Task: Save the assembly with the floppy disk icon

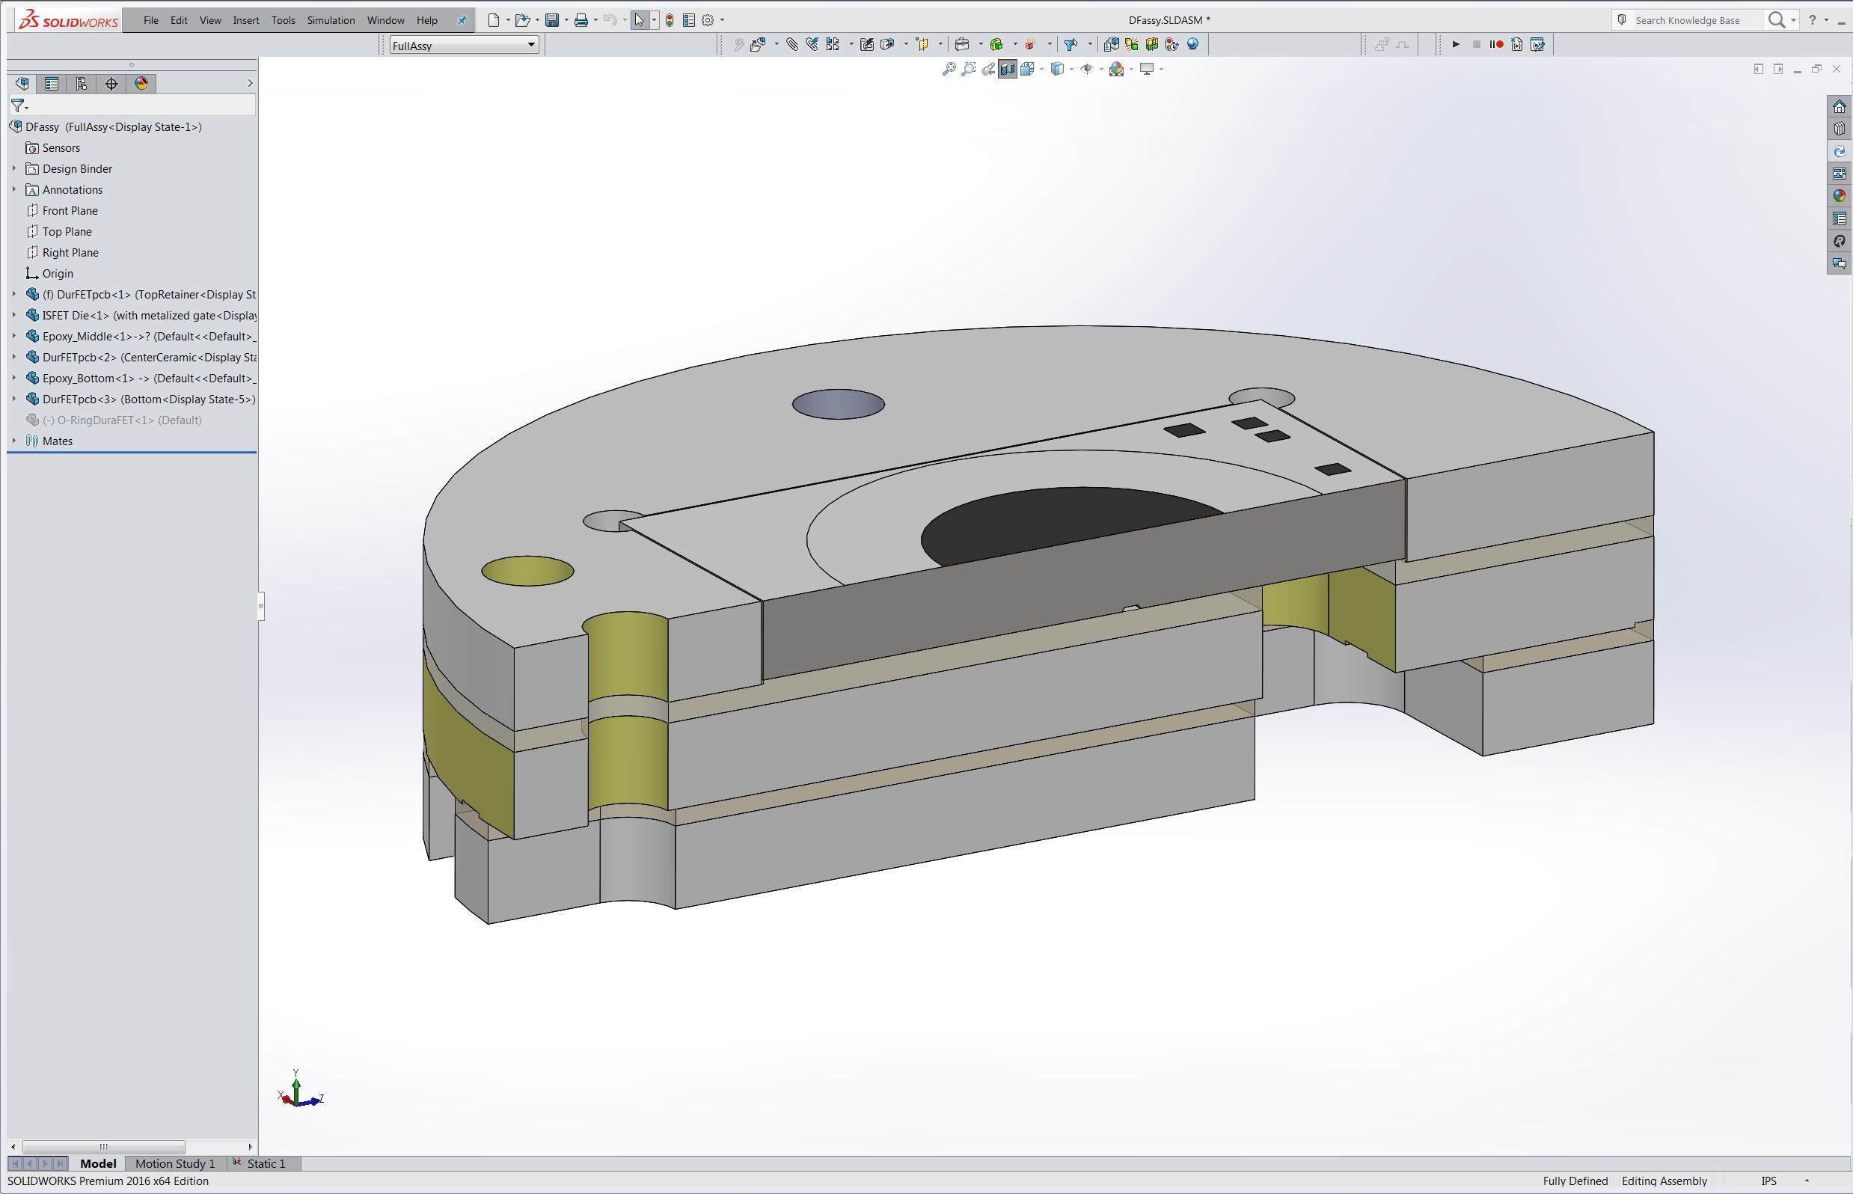Action: (x=552, y=21)
